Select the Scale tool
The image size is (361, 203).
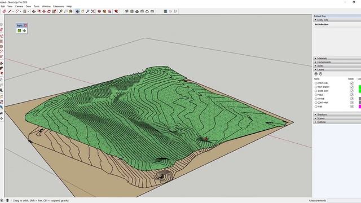54,11
